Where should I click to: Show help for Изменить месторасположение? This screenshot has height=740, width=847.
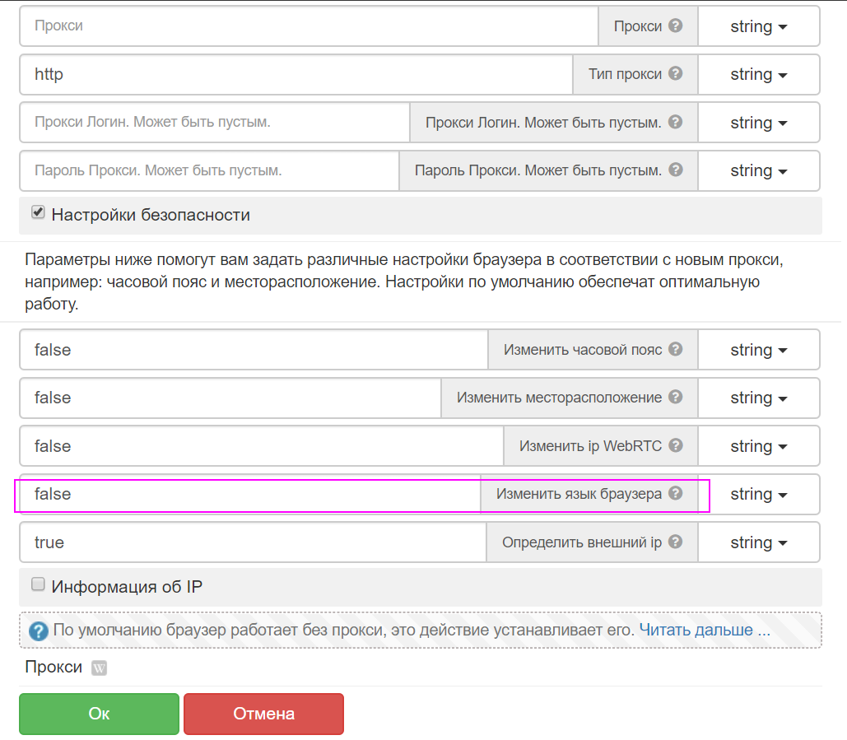click(676, 398)
